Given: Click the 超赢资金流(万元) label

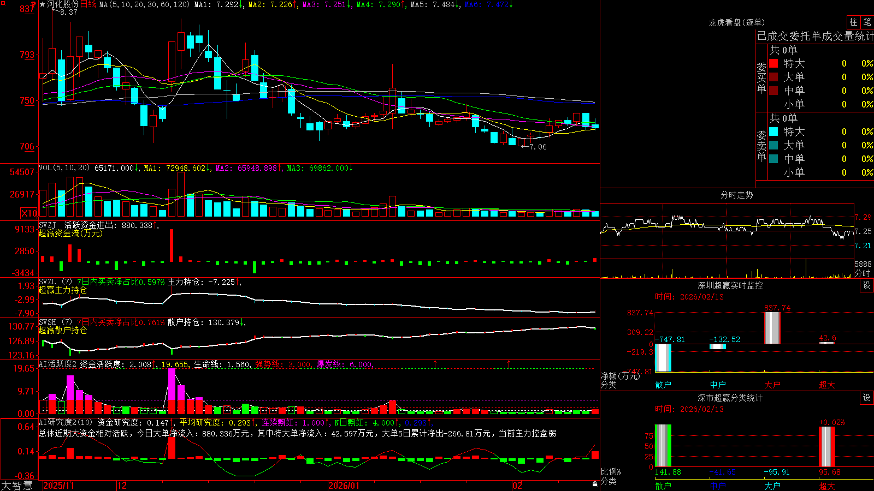Looking at the screenshot, I should pos(70,233).
